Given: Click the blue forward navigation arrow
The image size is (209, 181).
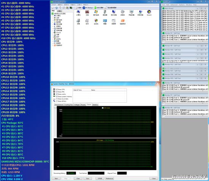Looking at the screenshot, I should pos(57,8).
